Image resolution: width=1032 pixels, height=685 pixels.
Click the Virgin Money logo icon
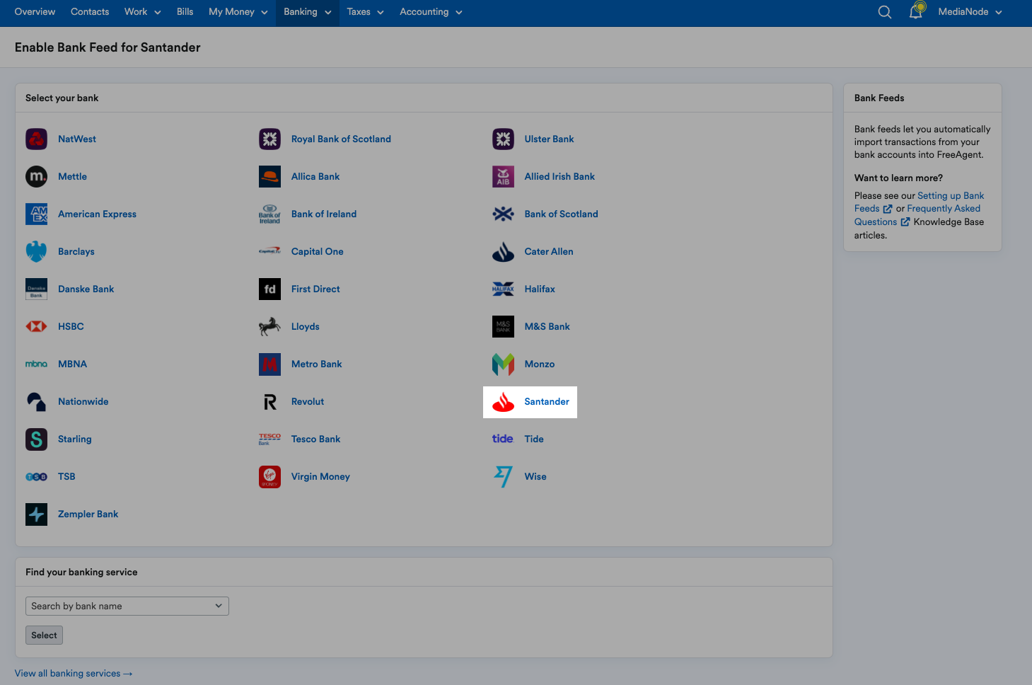(x=269, y=477)
